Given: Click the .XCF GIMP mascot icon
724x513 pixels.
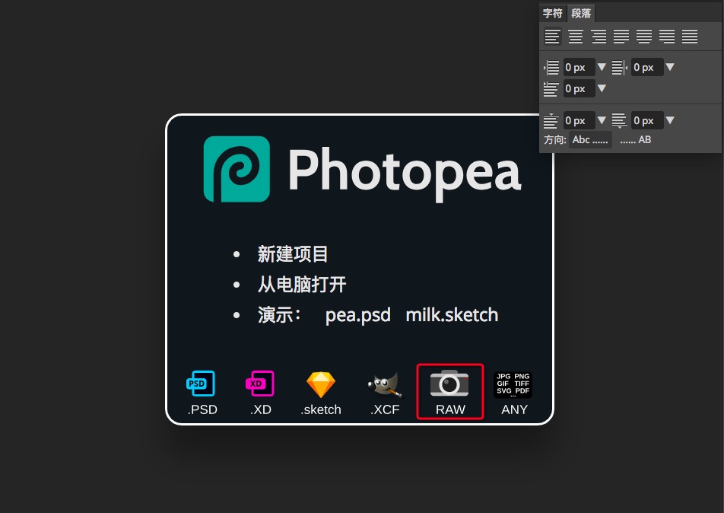Looking at the screenshot, I should point(385,384).
